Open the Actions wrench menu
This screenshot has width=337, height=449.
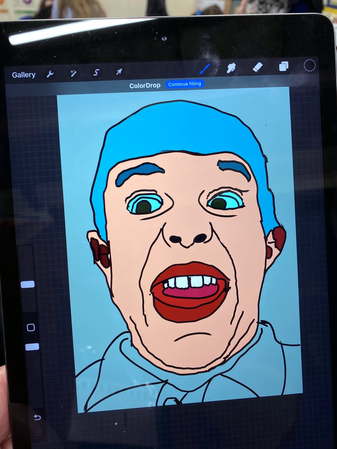(x=50, y=74)
